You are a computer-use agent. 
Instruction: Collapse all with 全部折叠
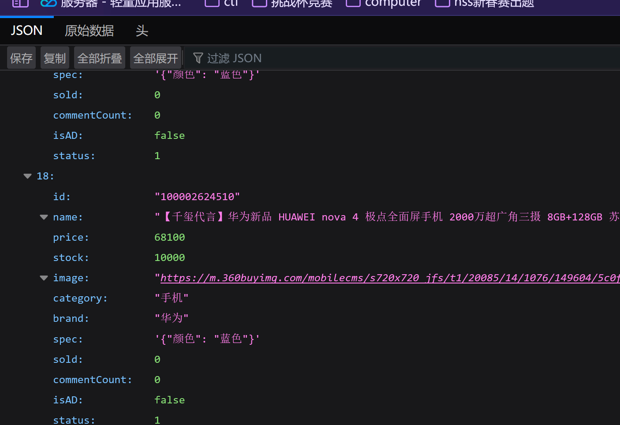[x=100, y=58]
